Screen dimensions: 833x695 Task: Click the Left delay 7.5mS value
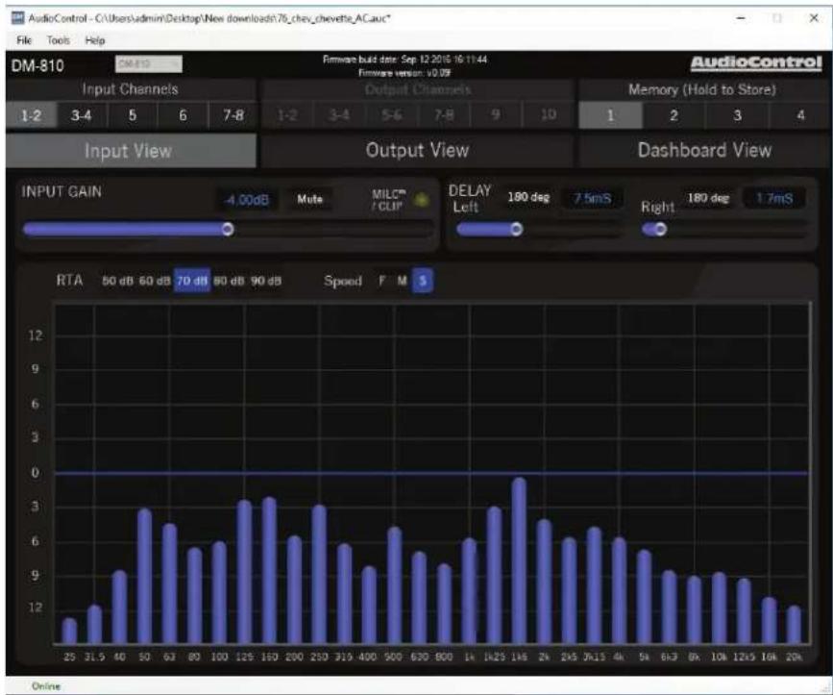tap(593, 199)
